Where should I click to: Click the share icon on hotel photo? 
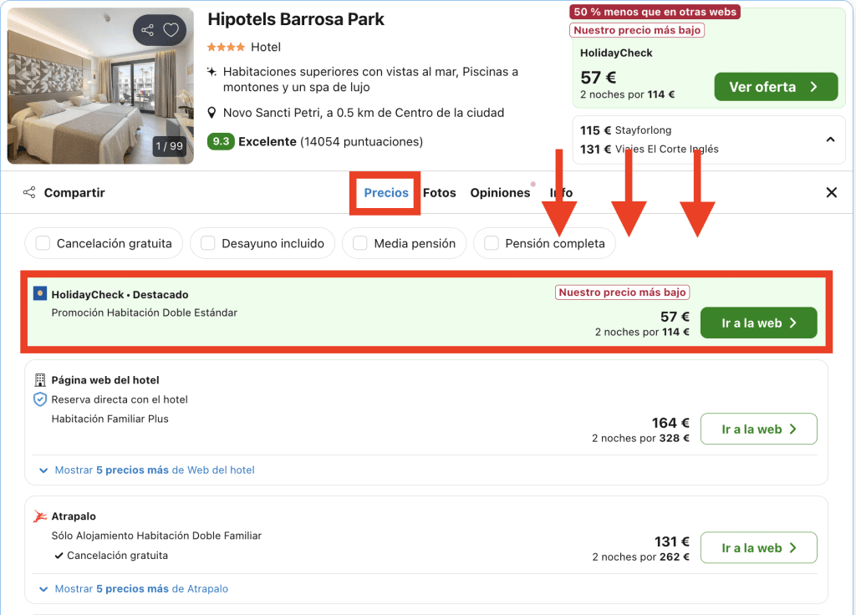147,31
